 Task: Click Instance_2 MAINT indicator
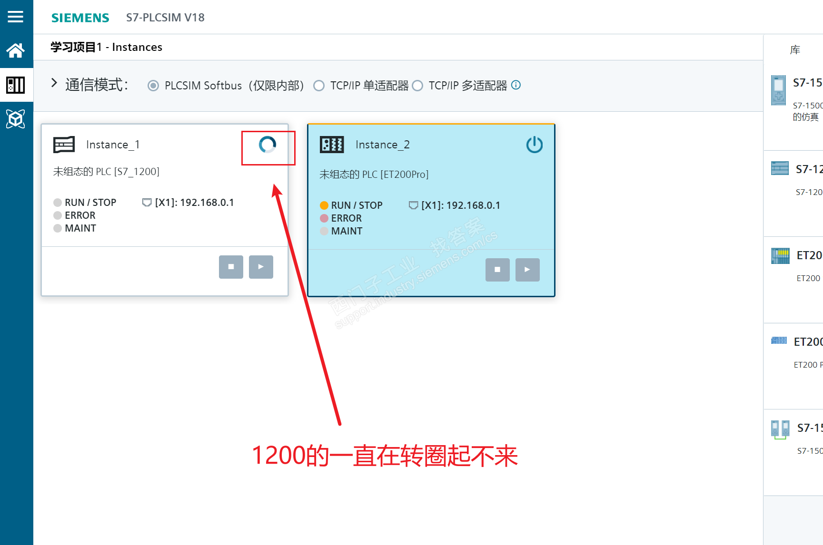324,231
